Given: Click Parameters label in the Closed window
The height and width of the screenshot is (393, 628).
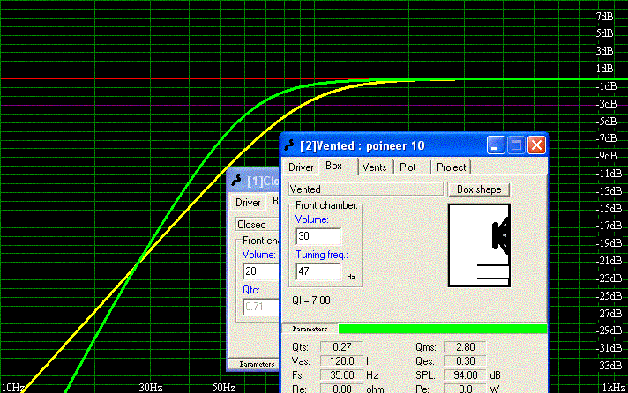Looking at the screenshot, I should click(x=257, y=364).
